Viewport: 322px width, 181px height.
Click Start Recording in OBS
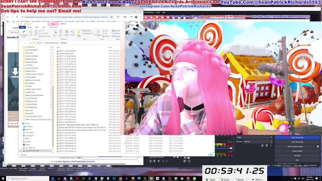tap(297, 142)
